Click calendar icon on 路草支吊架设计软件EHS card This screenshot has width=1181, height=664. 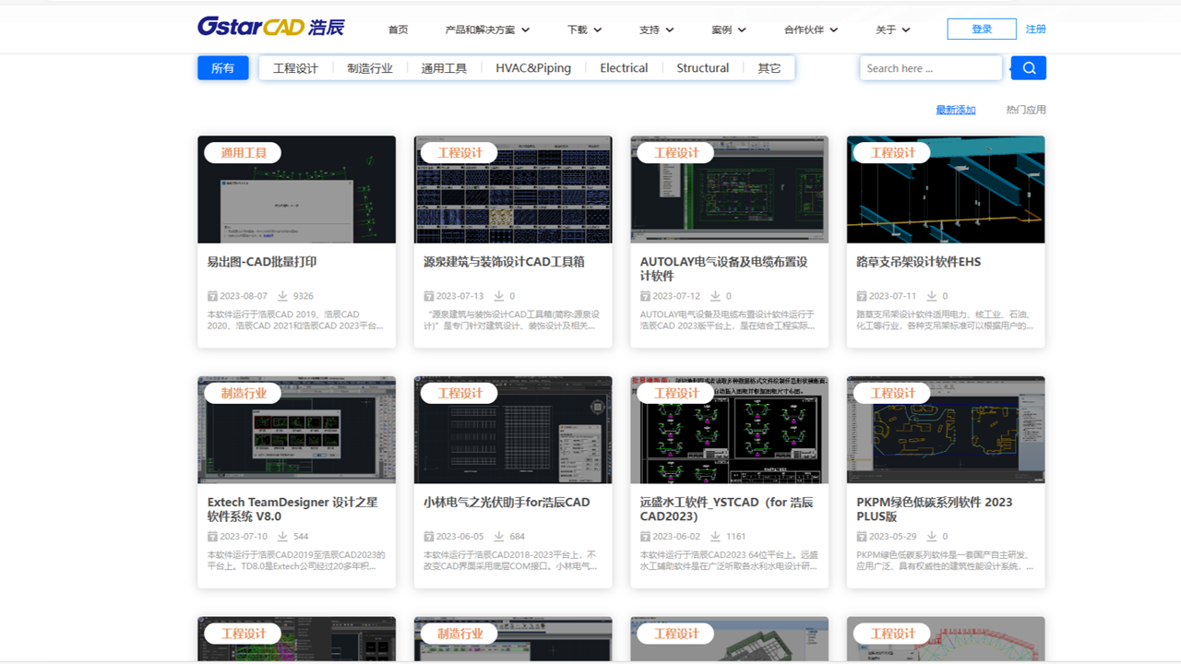(859, 295)
